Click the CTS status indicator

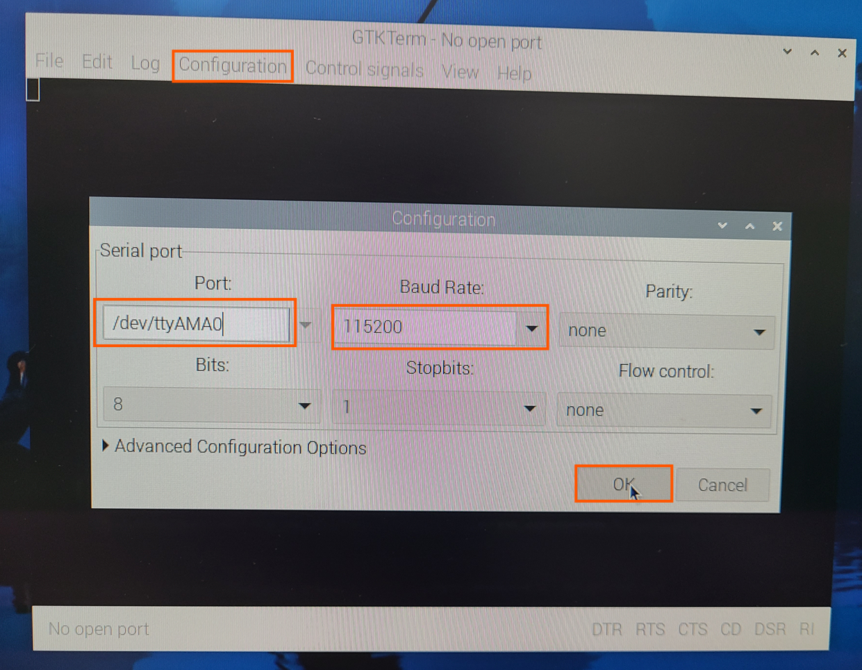click(x=693, y=629)
